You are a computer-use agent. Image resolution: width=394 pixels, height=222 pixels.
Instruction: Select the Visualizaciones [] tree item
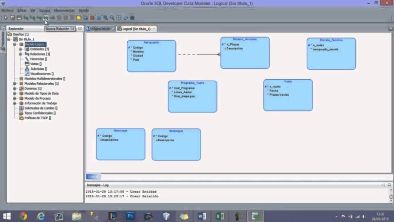[42, 74]
